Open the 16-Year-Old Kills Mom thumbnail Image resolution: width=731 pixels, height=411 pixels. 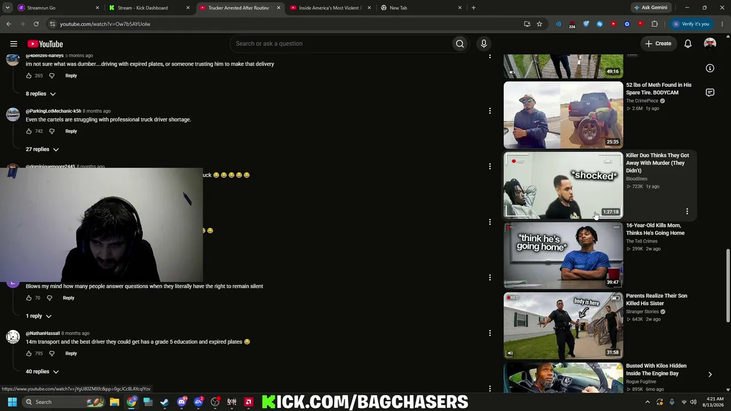coord(563,256)
